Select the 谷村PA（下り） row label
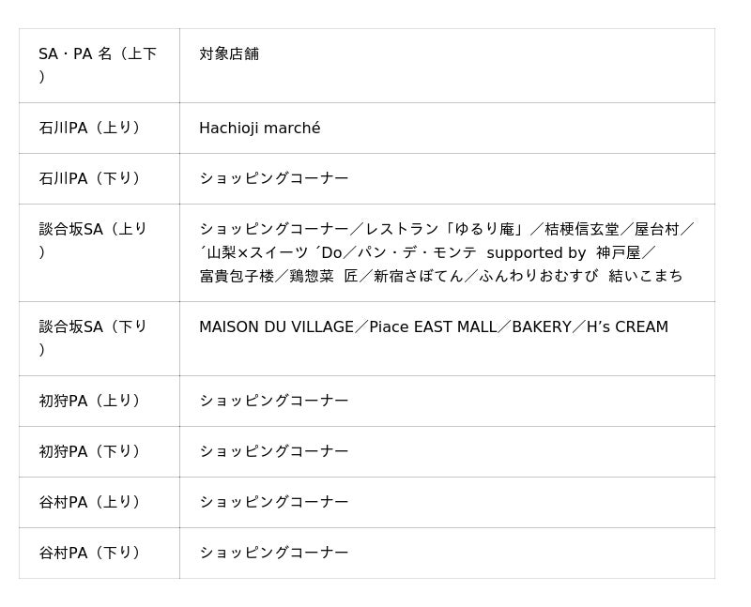The width and height of the screenshot is (751, 607). 89,553
